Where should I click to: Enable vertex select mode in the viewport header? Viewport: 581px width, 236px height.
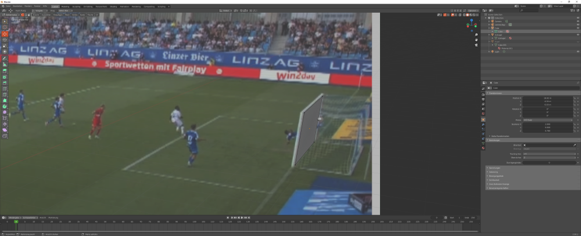[x=22, y=15]
